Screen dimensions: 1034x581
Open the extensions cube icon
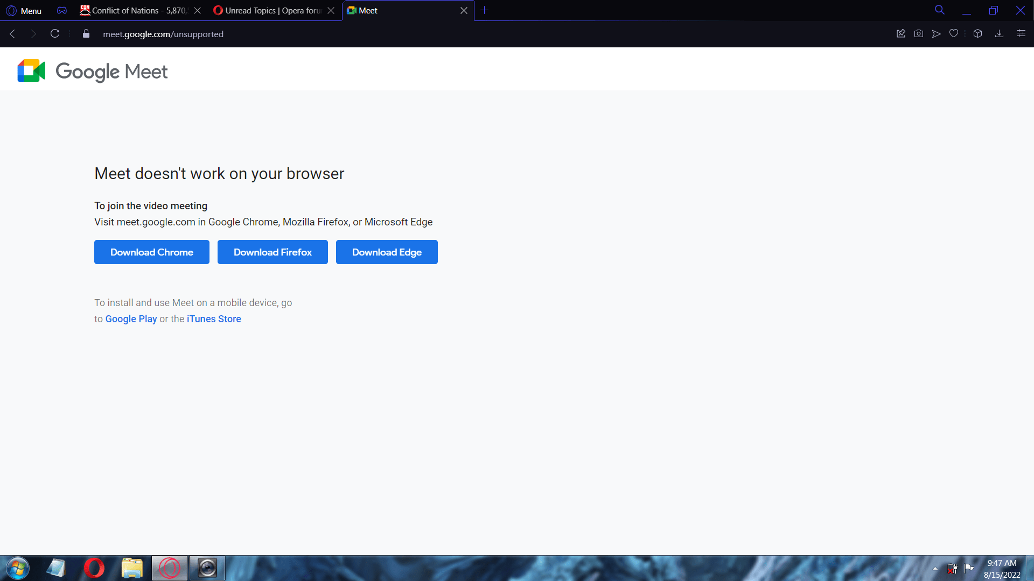coord(978,34)
